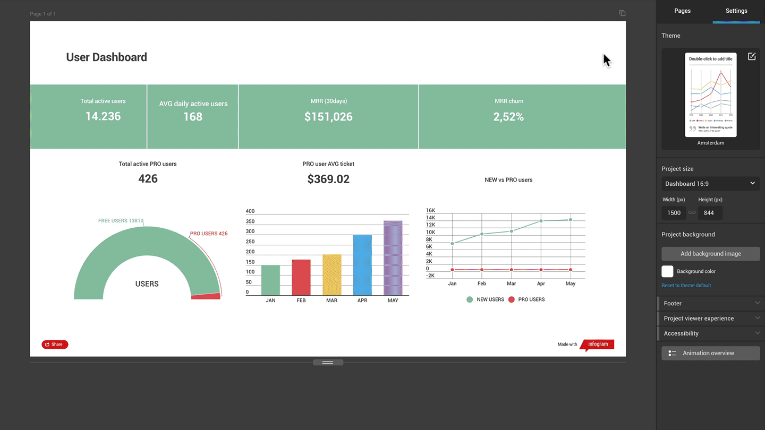Click the red PRO USERS legend dot
765x430 pixels.
tap(512, 299)
